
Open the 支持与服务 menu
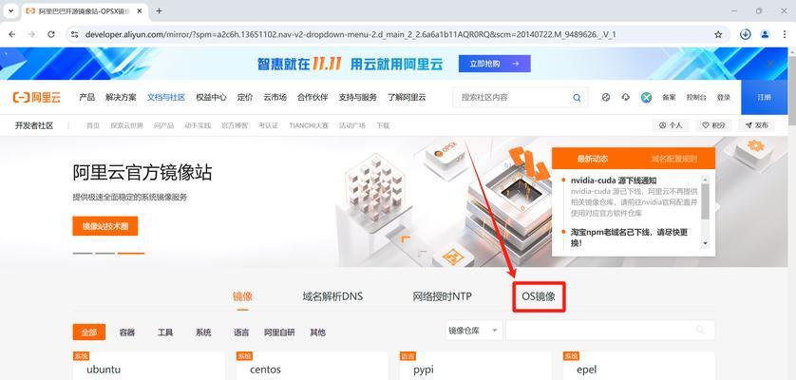click(358, 97)
